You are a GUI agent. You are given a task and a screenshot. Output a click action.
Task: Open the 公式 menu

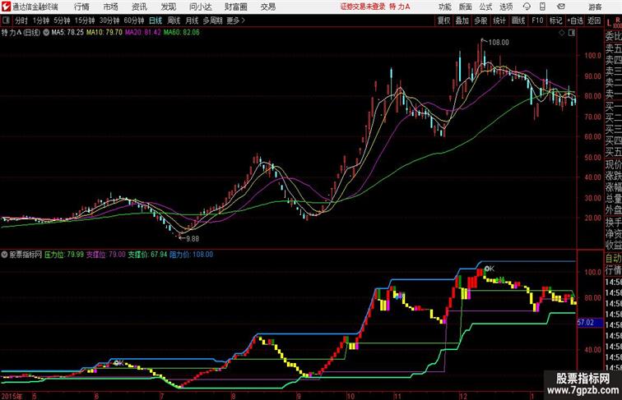coord(485,7)
